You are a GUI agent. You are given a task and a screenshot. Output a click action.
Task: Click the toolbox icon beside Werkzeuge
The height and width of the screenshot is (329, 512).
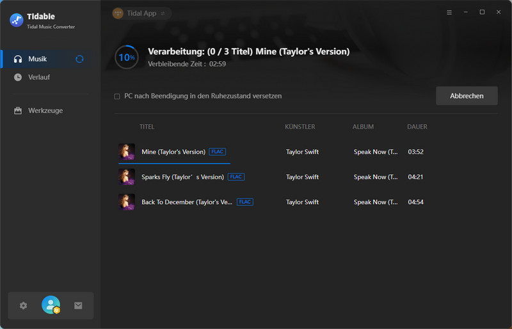(x=18, y=111)
